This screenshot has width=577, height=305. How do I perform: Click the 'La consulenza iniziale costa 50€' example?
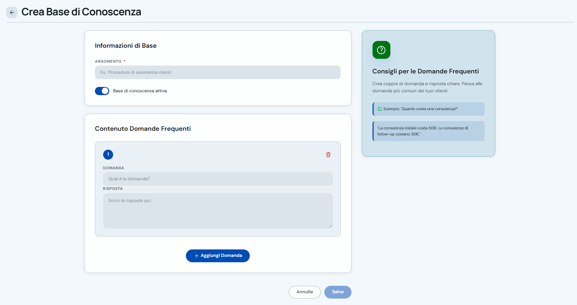pyautogui.click(x=429, y=131)
